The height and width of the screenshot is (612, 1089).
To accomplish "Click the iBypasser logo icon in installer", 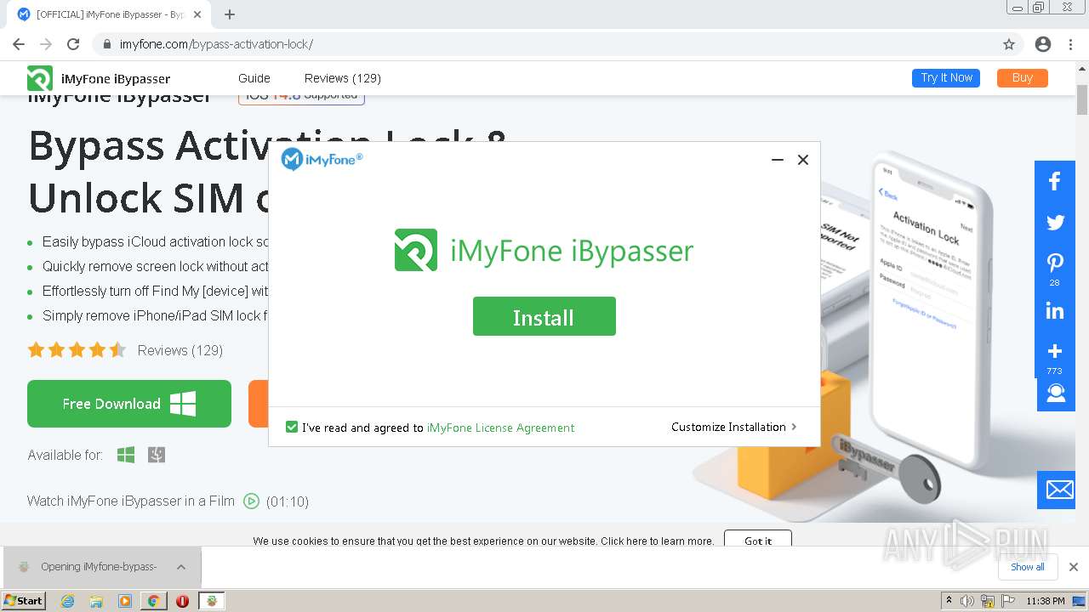I will pos(416,250).
